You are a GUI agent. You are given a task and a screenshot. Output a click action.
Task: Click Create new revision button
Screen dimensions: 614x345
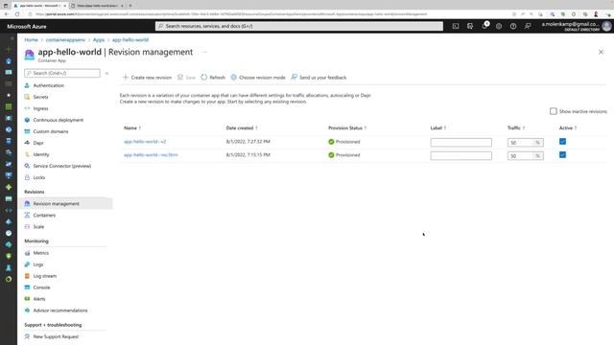(147, 78)
